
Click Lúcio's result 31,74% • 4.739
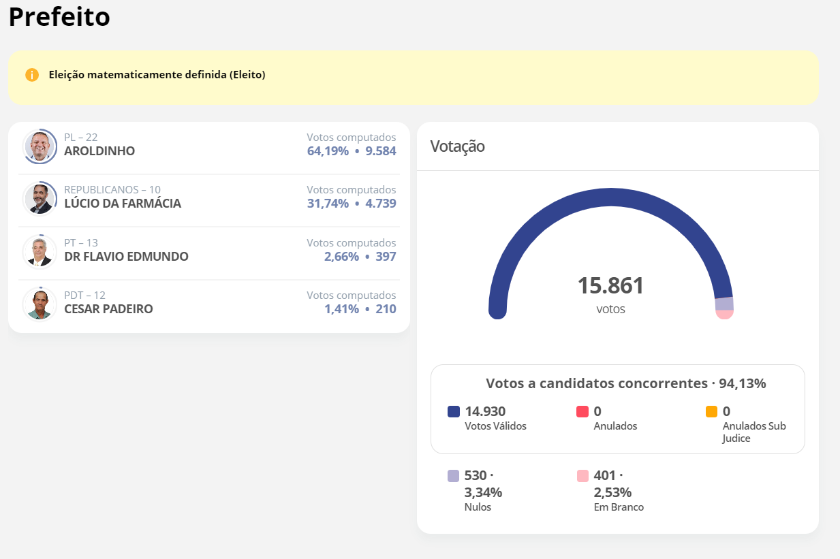point(352,204)
